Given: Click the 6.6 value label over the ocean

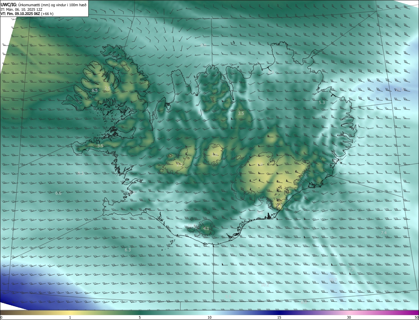Looking at the screenshot, I should 58,193.
